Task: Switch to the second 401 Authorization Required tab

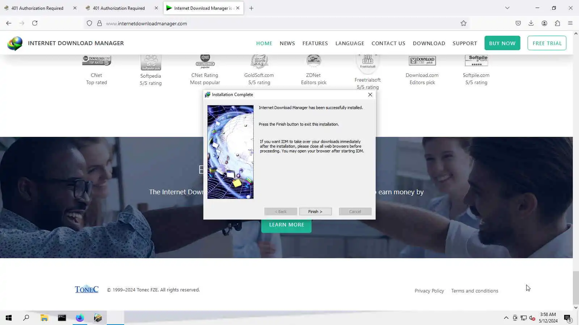Action: coord(119,8)
